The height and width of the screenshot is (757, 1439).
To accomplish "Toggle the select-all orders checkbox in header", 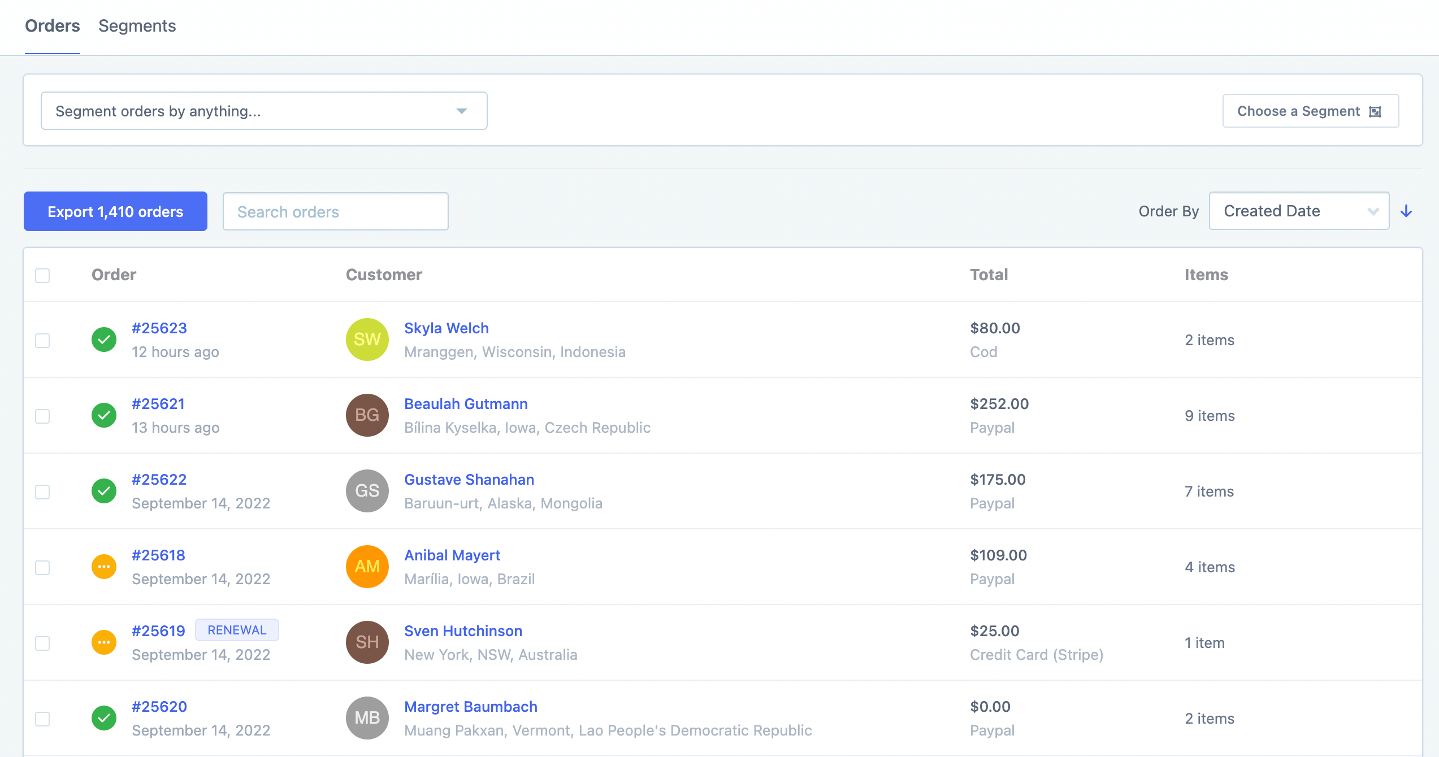I will (x=42, y=276).
